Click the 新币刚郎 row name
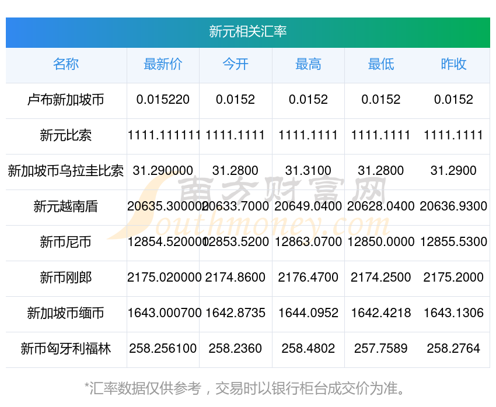Viewport: 496px width, 407px height. tap(66, 278)
